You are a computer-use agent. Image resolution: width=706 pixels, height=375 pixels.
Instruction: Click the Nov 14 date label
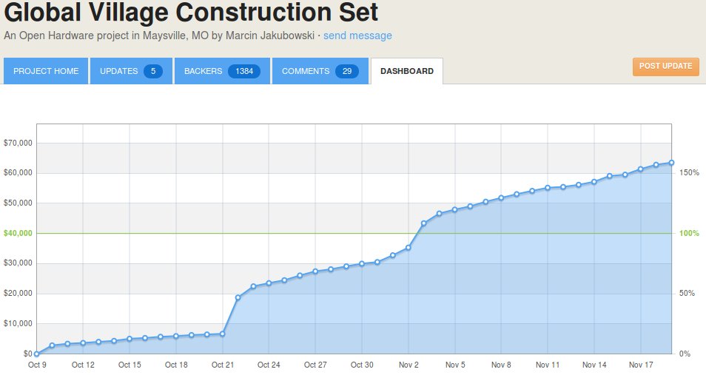(x=594, y=365)
